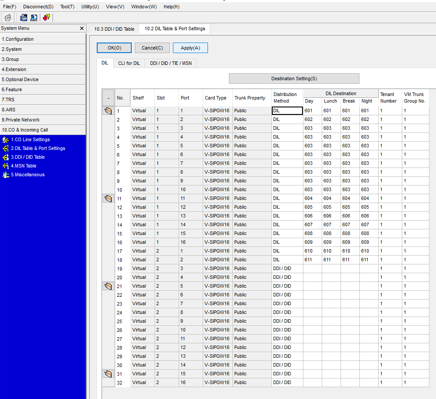Open the Utility(U) menu

tap(90, 7)
